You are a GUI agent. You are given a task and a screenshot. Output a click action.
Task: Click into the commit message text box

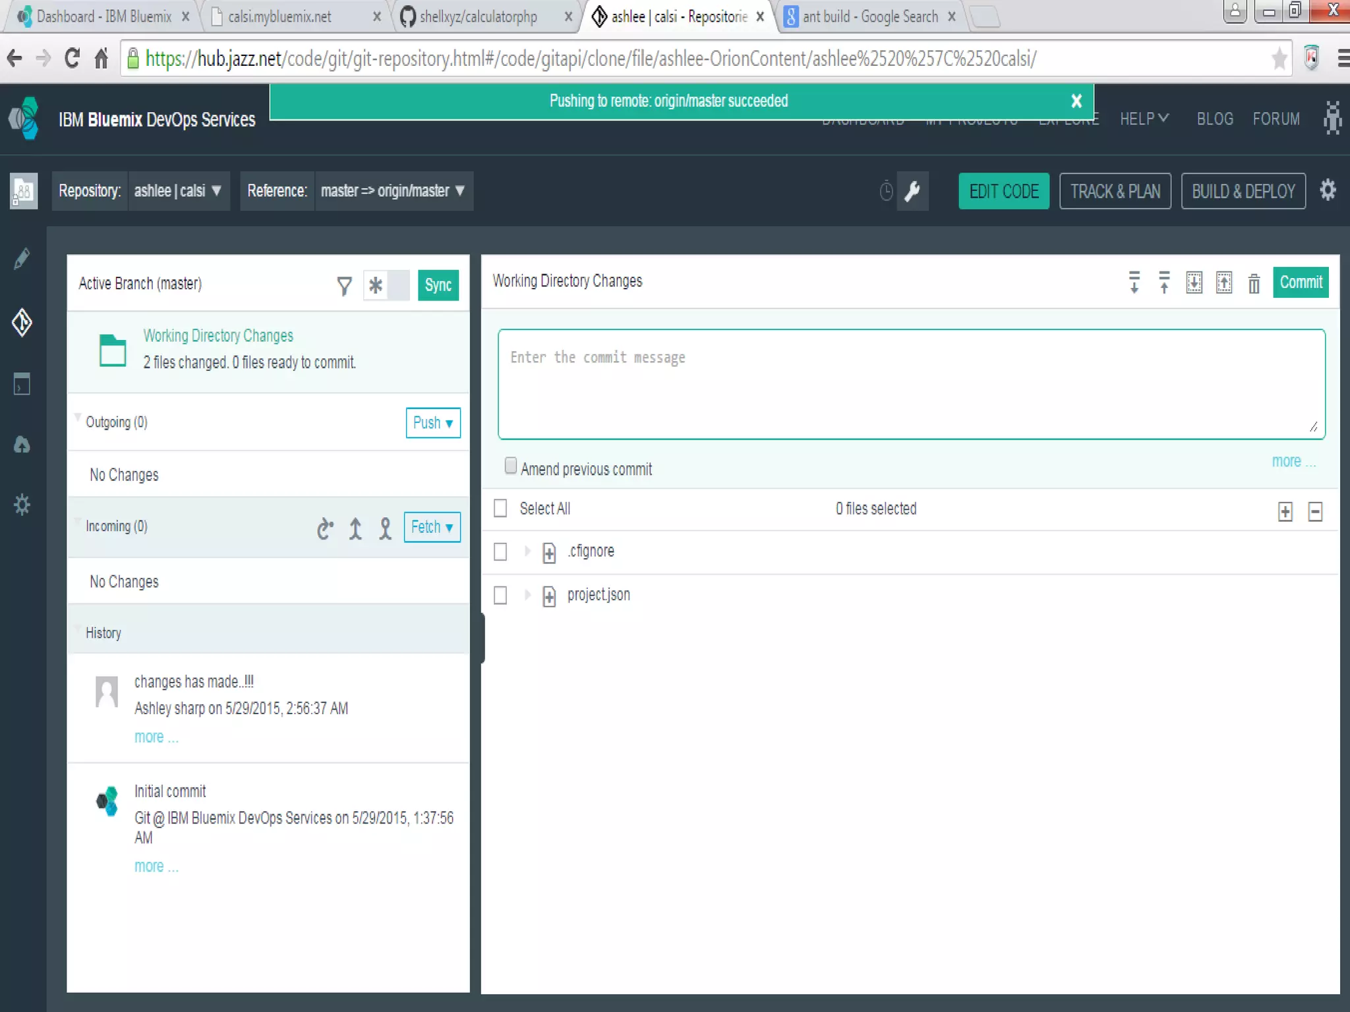point(911,384)
